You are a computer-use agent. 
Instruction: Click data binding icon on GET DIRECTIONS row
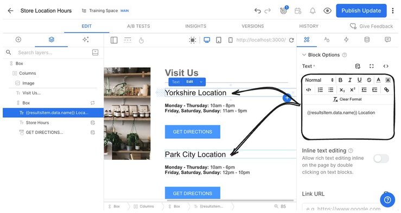(93, 132)
